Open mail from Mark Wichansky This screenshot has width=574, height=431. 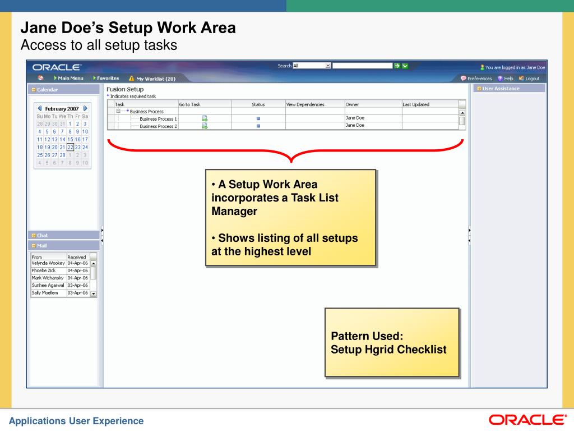pos(61,278)
